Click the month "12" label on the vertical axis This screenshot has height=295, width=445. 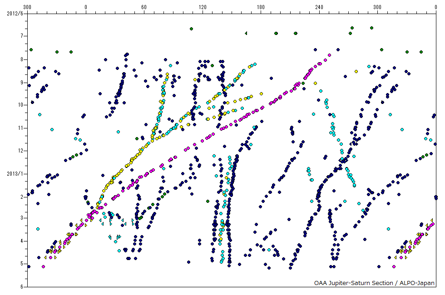point(21,151)
